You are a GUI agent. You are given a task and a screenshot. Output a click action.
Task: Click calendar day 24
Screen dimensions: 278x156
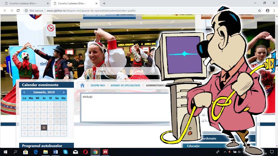click(44, 122)
